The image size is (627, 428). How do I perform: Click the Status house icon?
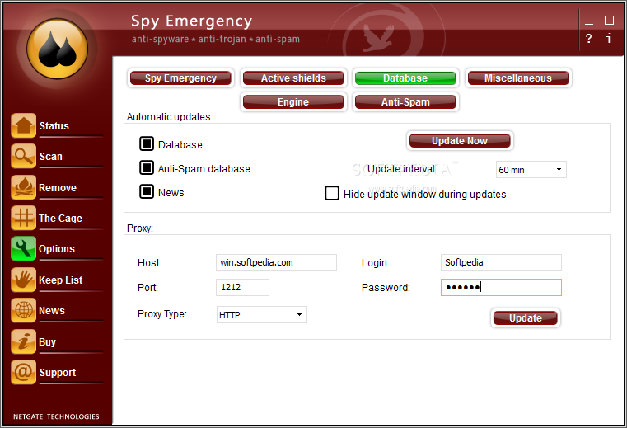(x=24, y=125)
